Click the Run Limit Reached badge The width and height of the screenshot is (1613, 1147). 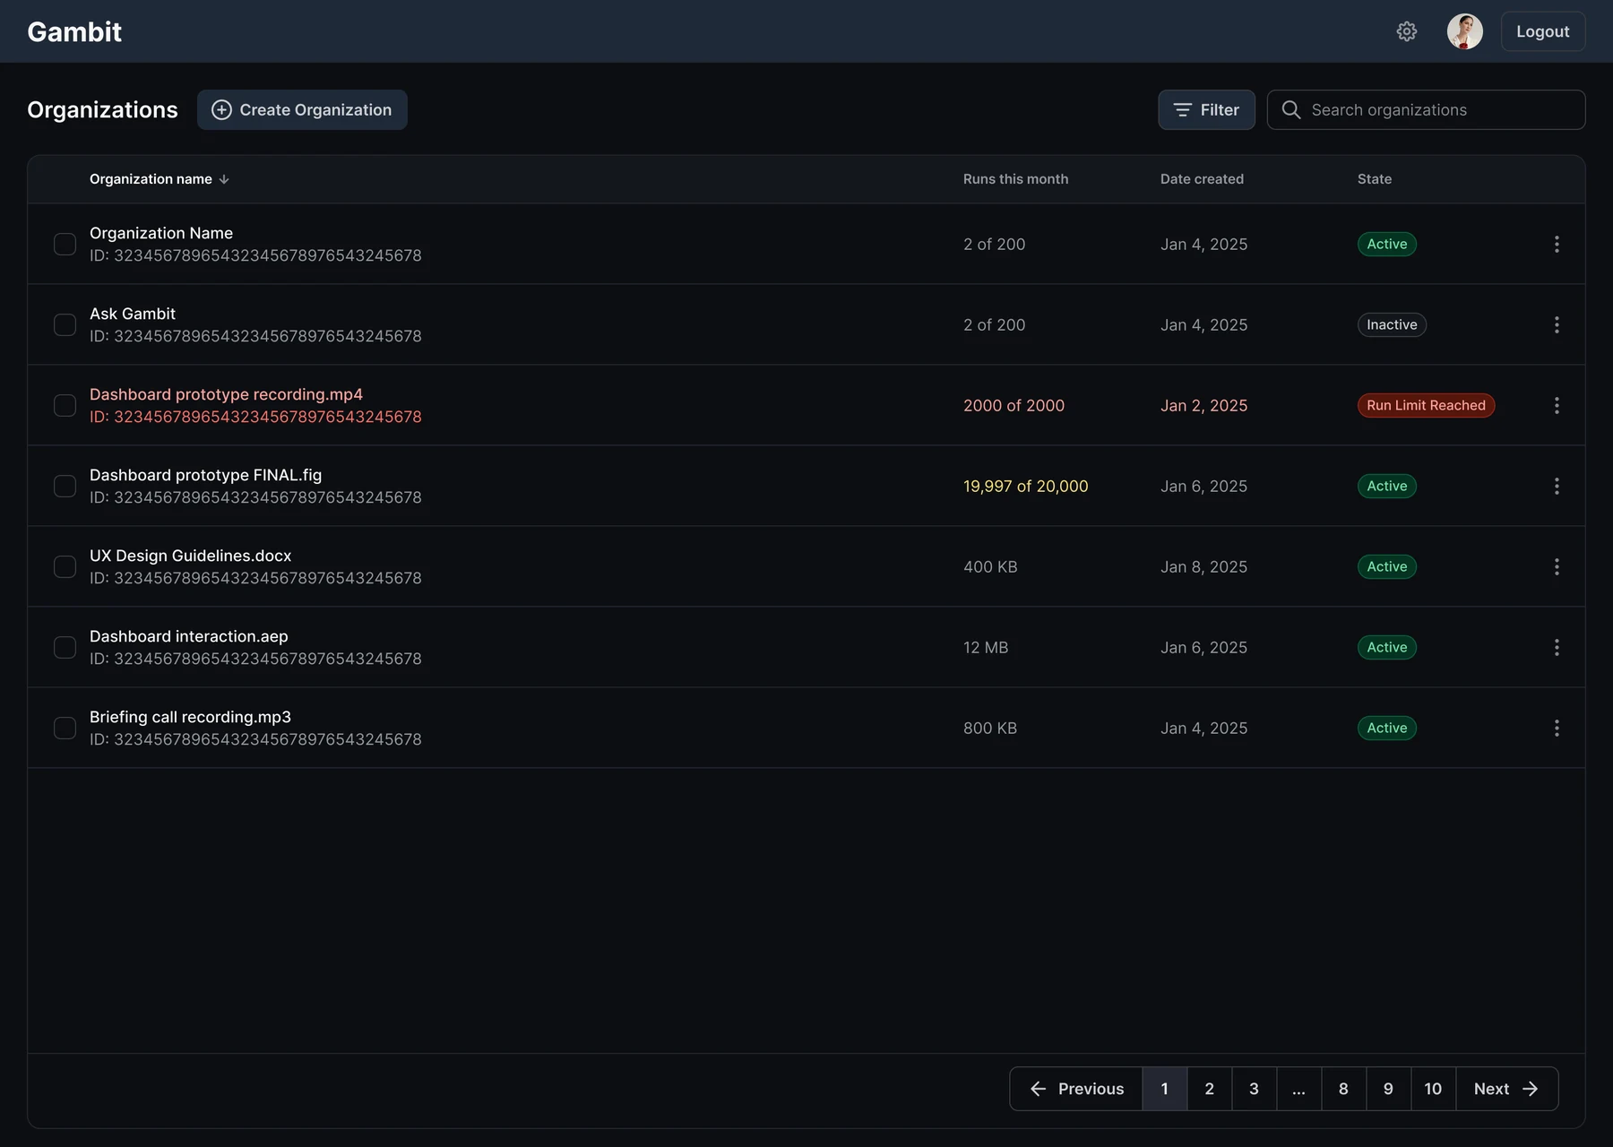[1426, 405]
